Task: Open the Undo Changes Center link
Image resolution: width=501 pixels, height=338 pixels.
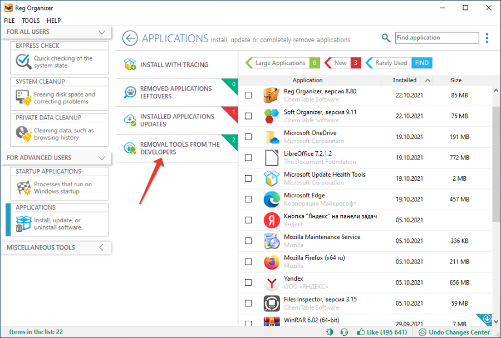Action: (x=454, y=332)
